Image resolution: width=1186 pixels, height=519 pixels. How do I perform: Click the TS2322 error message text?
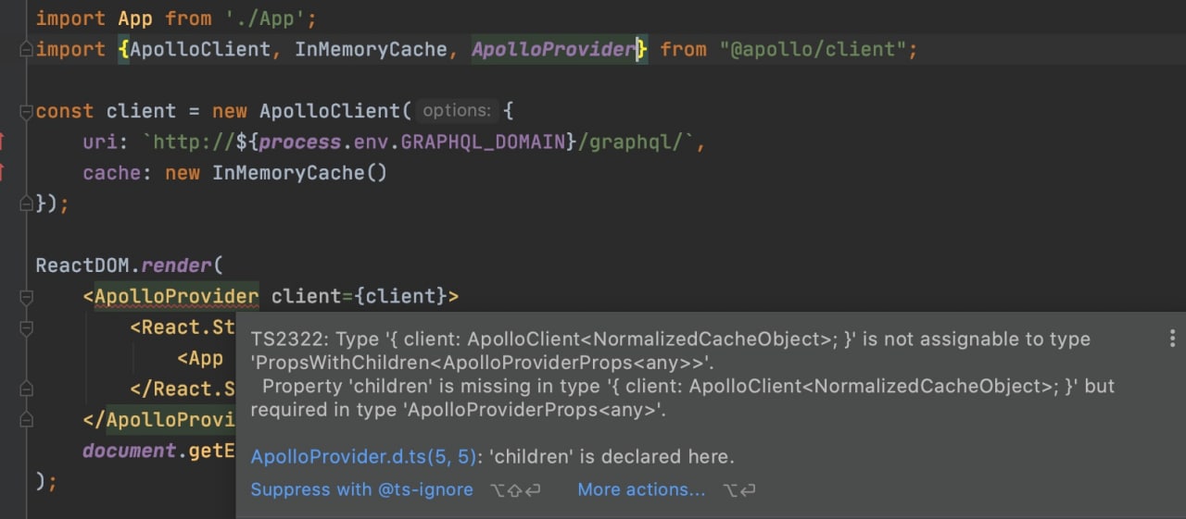tap(683, 374)
